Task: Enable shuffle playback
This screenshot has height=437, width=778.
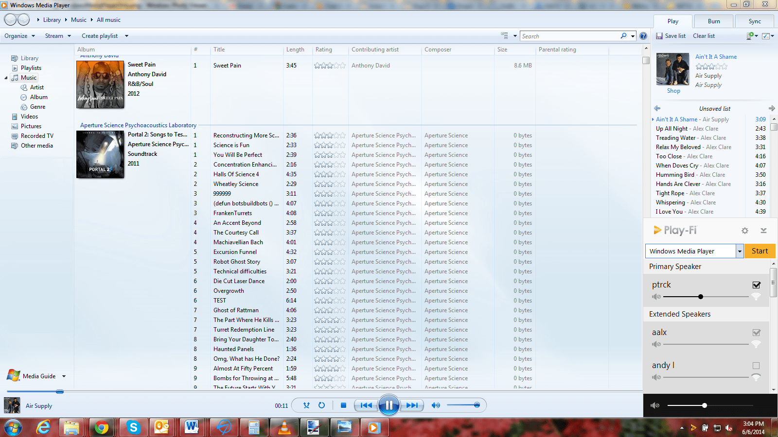Action: pos(306,405)
